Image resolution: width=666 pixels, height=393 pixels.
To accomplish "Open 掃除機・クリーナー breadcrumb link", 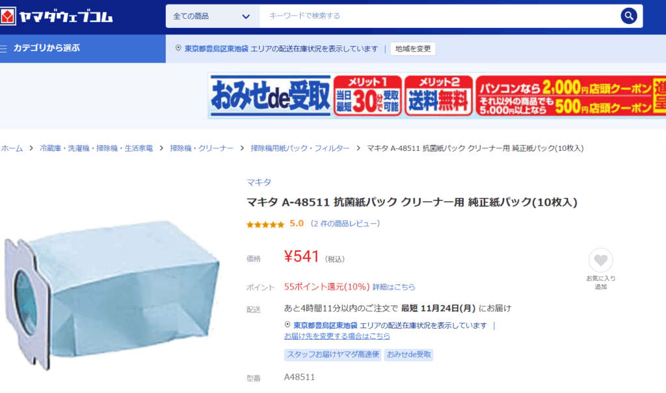I will pos(202,148).
